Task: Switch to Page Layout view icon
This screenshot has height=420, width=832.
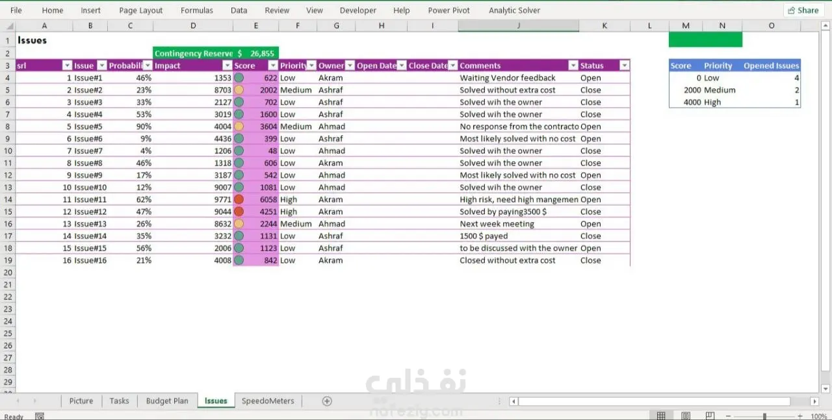Action: tap(686, 416)
